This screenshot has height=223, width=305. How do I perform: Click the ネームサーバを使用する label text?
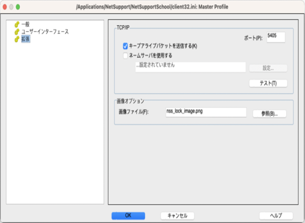click(151, 56)
